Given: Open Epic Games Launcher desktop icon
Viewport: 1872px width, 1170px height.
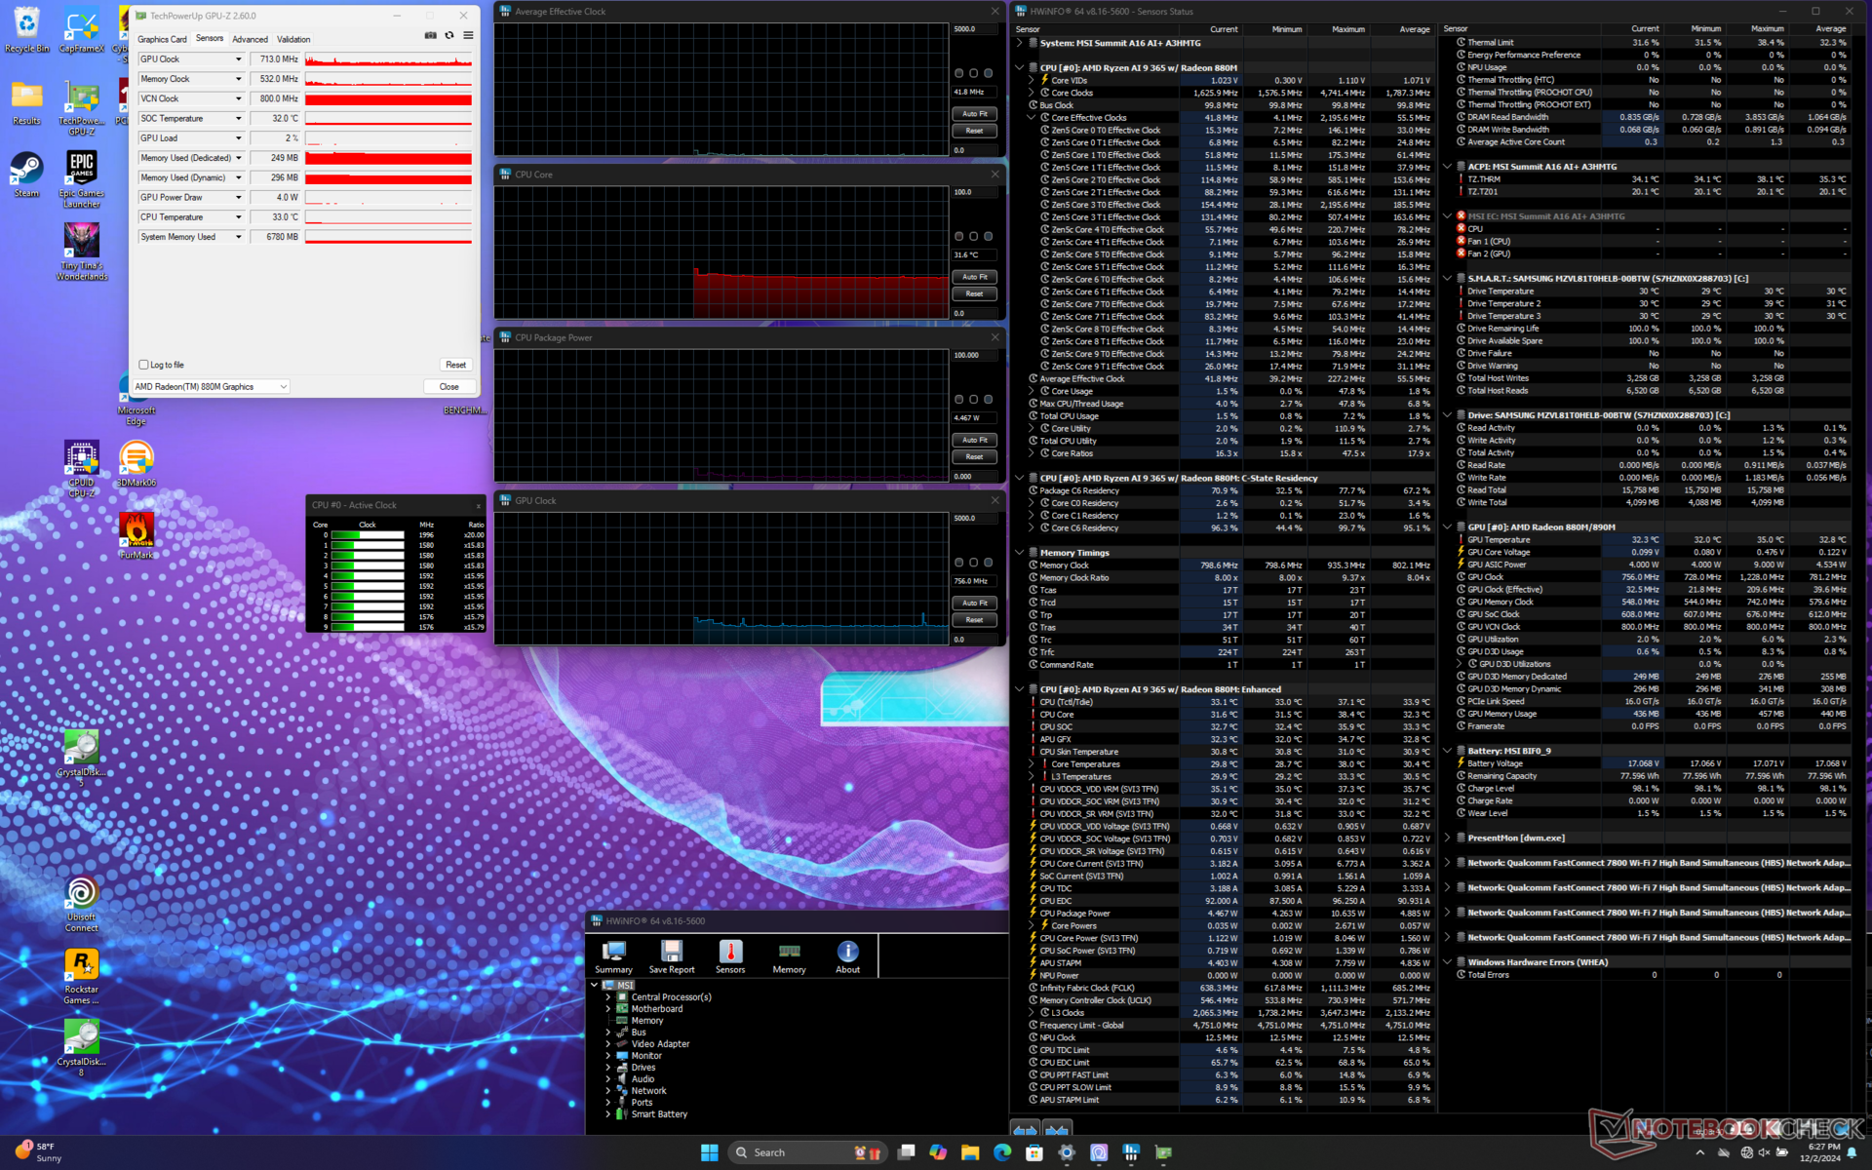Looking at the screenshot, I should coord(82,179).
